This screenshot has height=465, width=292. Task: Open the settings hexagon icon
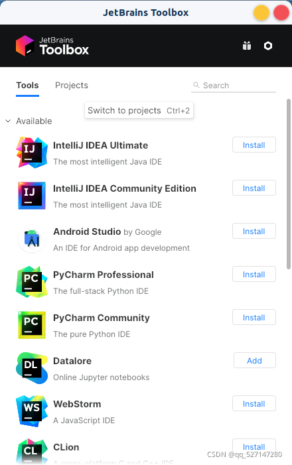[268, 46]
